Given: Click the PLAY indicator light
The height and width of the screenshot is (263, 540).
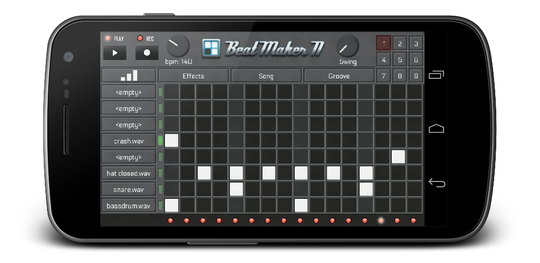Looking at the screenshot, I should pos(108,38).
